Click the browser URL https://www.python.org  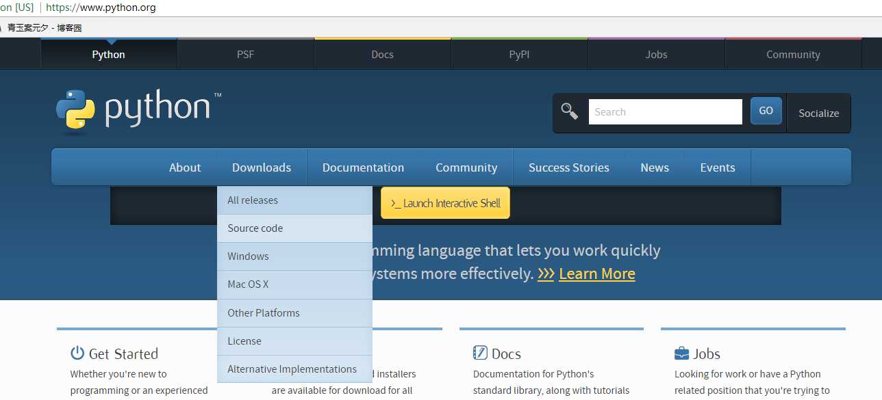(x=101, y=8)
